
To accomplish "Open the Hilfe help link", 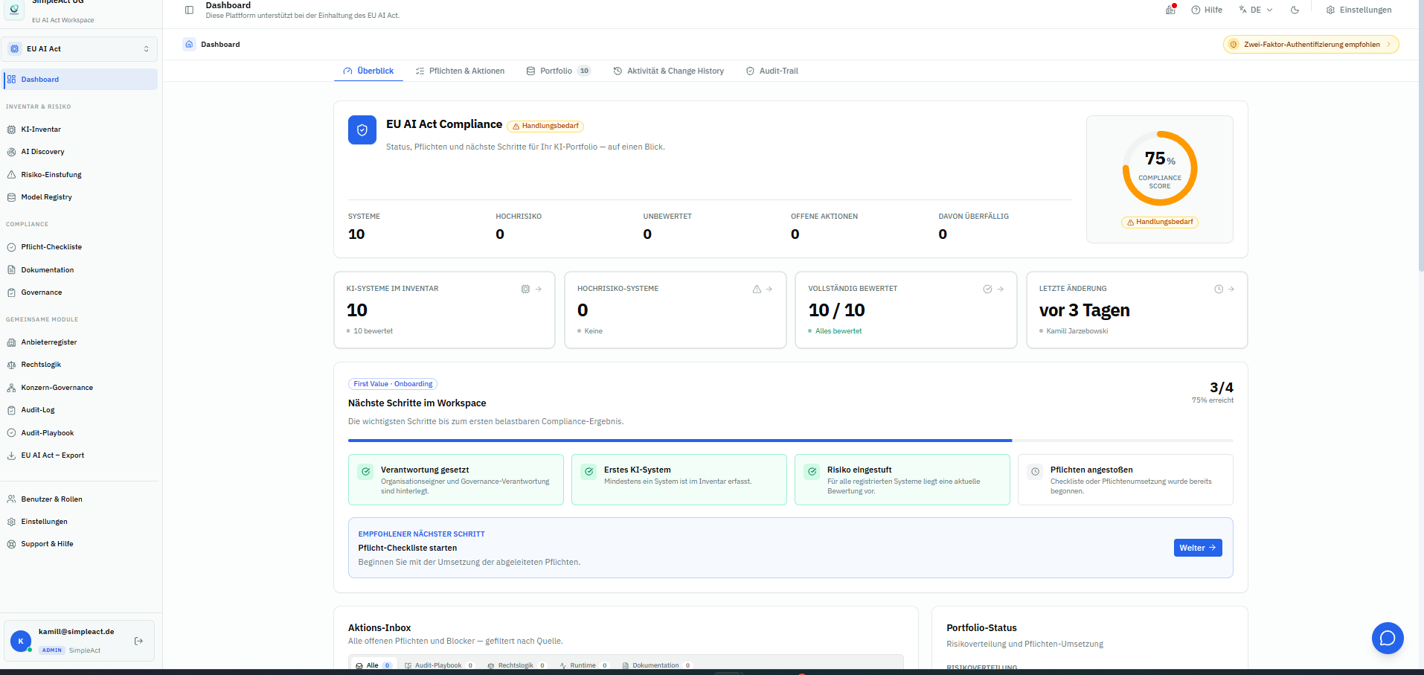I will coord(1207,10).
